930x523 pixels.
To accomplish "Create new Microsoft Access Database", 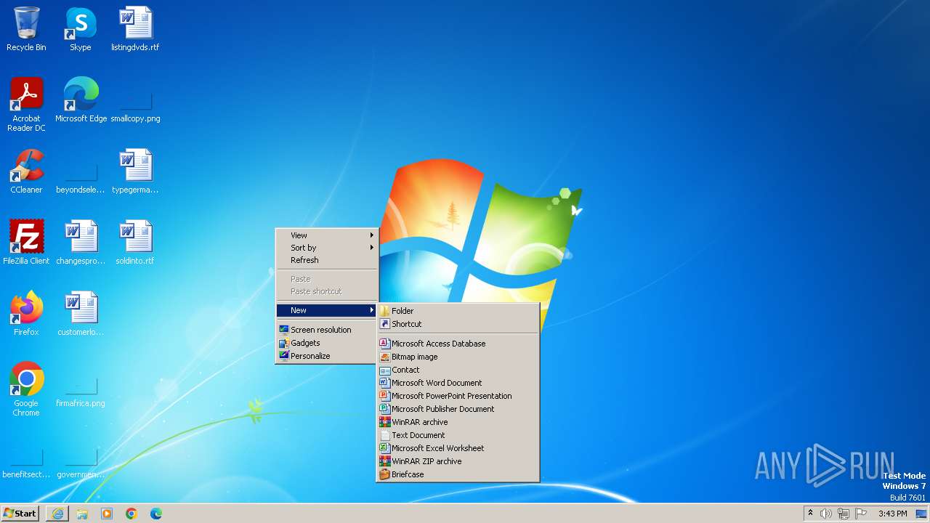I will pyautogui.click(x=458, y=344).
